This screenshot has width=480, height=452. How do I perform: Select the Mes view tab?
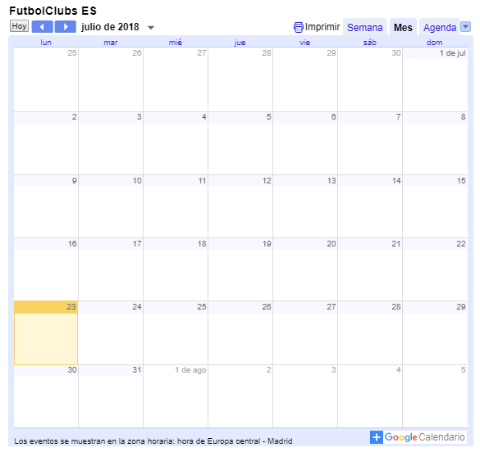pyautogui.click(x=403, y=28)
